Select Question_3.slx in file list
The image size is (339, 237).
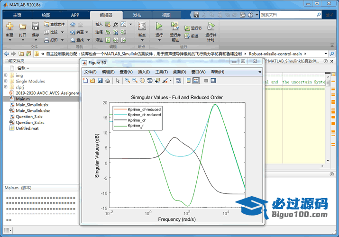pos(29,117)
